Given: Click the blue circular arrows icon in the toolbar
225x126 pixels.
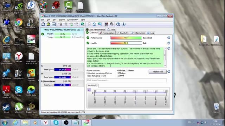Looking at the screenshot, I should coord(94,24).
